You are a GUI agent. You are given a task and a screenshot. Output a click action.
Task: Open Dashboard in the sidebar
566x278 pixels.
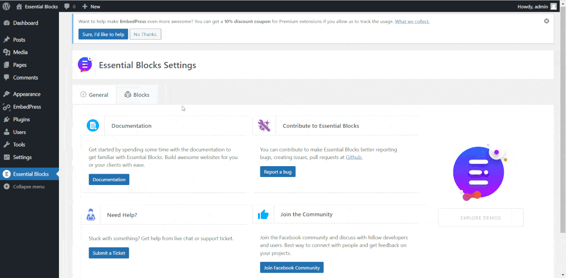click(29, 23)
